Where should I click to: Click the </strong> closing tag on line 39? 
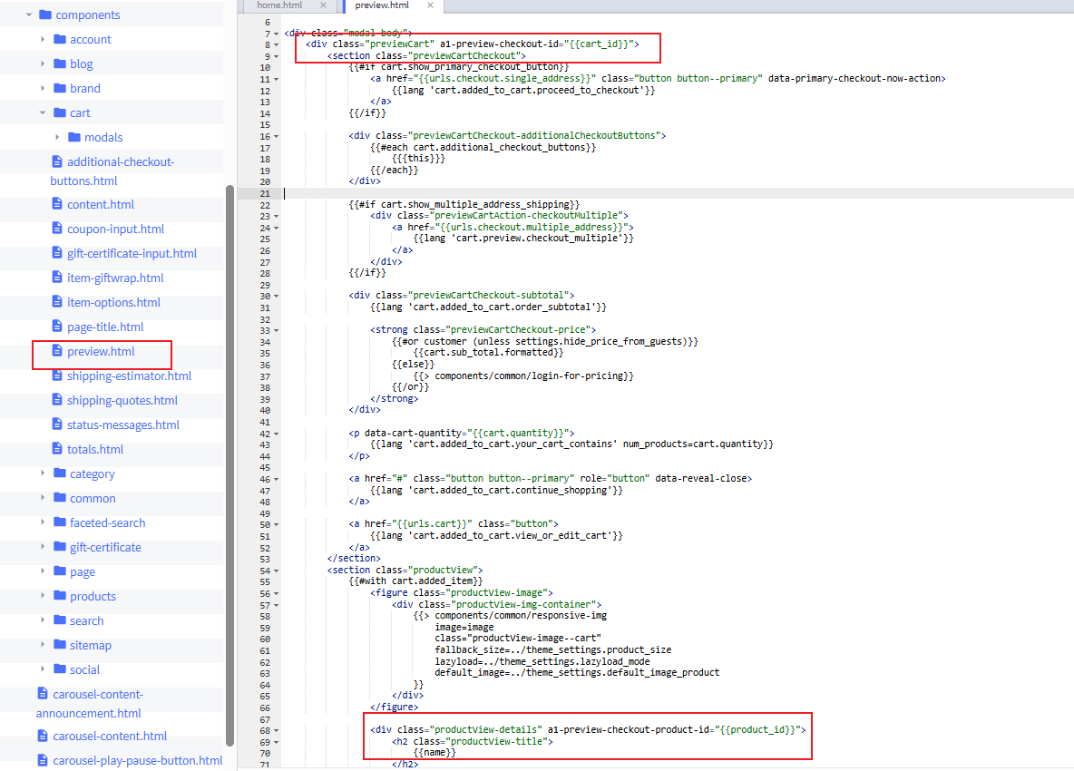click(x=395, y=398)
